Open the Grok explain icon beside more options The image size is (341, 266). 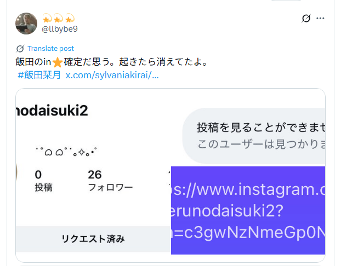pos(306,18)
